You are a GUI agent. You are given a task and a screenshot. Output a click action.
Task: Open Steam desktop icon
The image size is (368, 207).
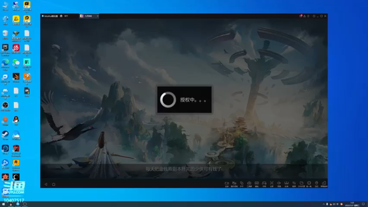pyautogui.click(x=5, y=135)
